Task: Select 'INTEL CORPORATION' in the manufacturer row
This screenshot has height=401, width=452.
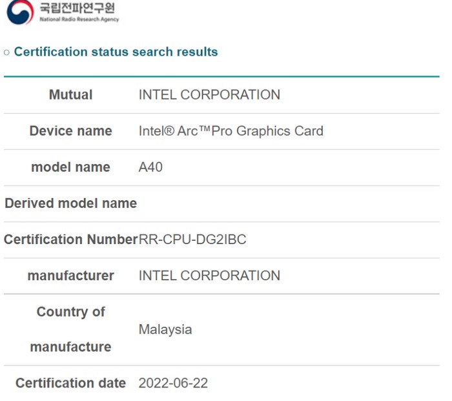Action: point(209,276)
